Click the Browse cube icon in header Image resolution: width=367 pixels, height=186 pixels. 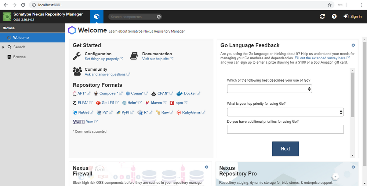[x=97, y=16]
